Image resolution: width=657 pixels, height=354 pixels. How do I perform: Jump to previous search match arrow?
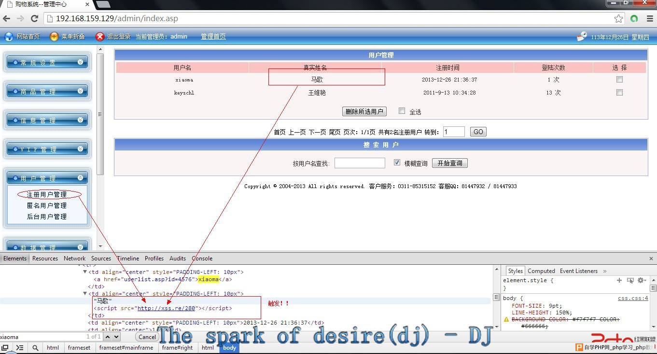pyautogui.click(x=108, y=337)
